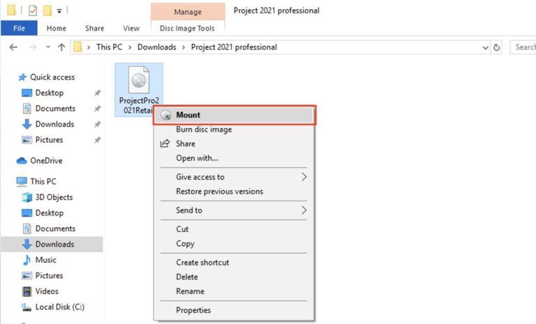Screen dimensions: 536x324
Task: Select Create shortcut entry
Action: (x=234, y=263)
